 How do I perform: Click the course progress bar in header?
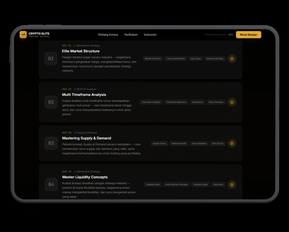click(x=215, y=35)
